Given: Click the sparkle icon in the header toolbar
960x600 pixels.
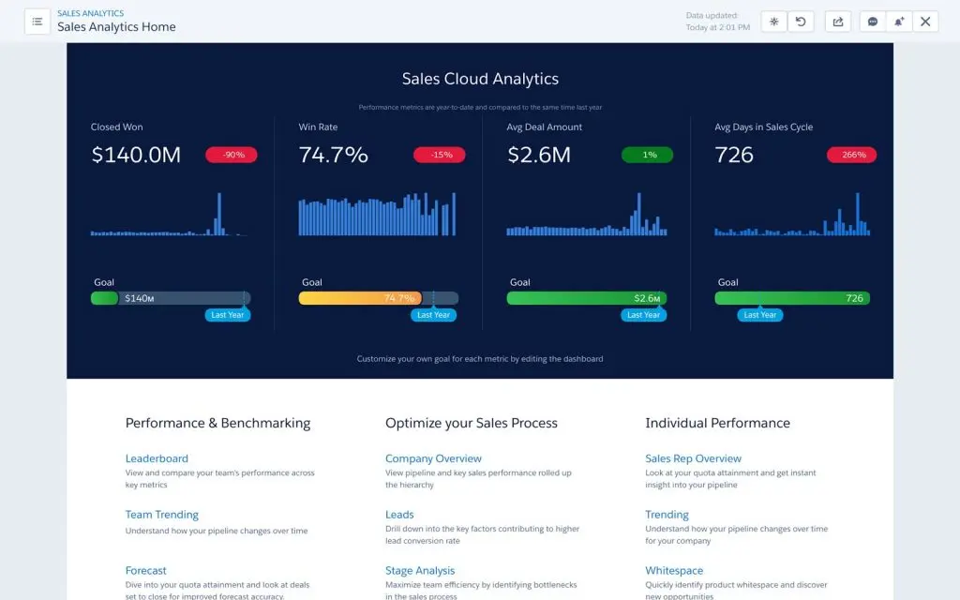Looking at the screenshot, I should 773,21.
